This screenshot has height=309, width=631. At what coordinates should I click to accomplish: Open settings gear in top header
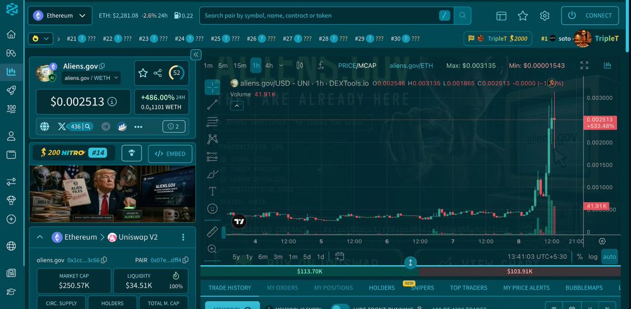click(x=545, y=16)
